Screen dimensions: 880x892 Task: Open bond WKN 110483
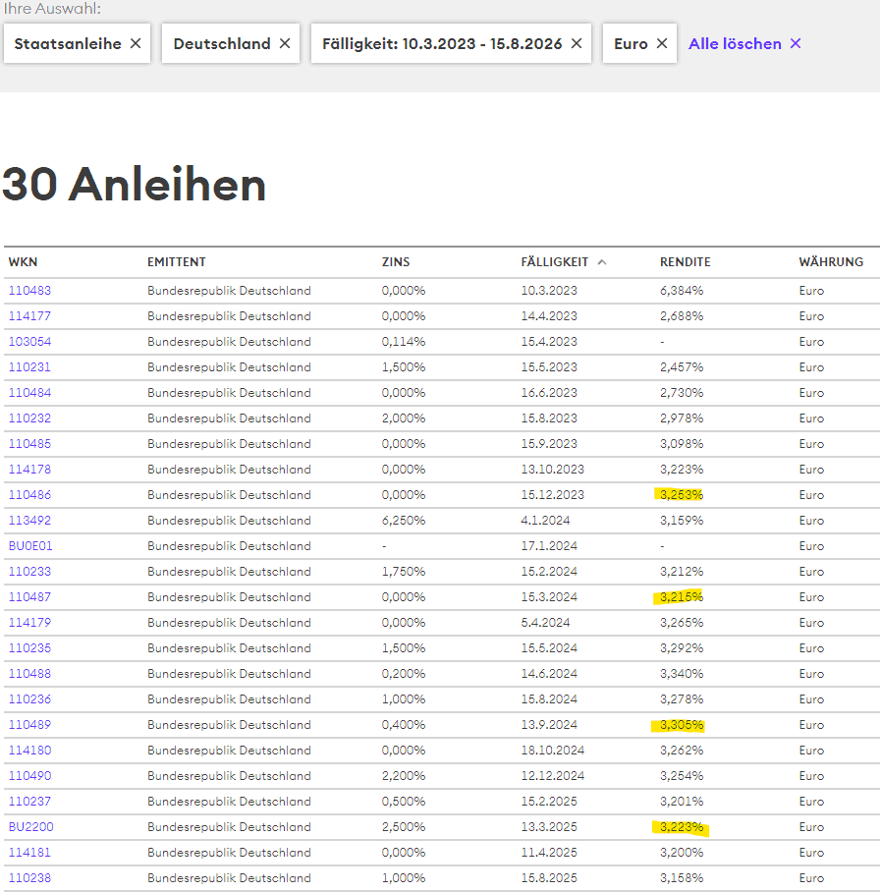pos(29,291)
